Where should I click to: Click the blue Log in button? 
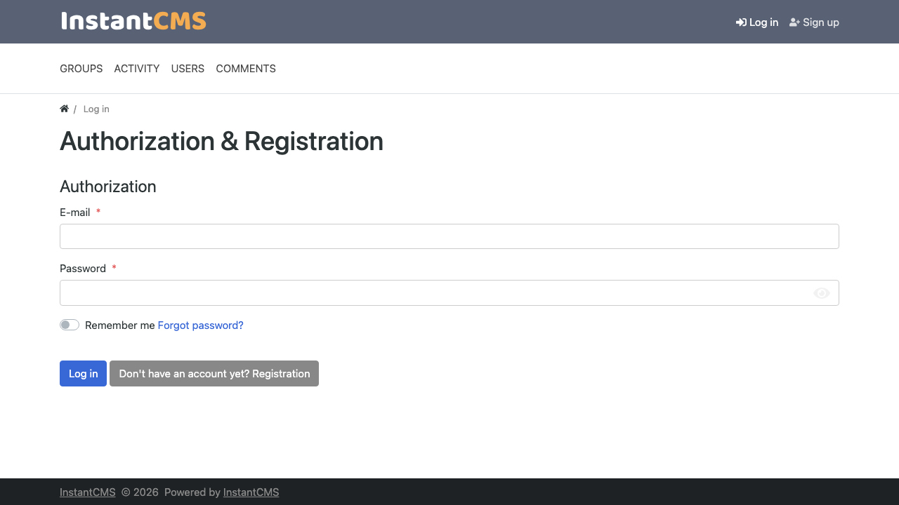tap(83, 373)
